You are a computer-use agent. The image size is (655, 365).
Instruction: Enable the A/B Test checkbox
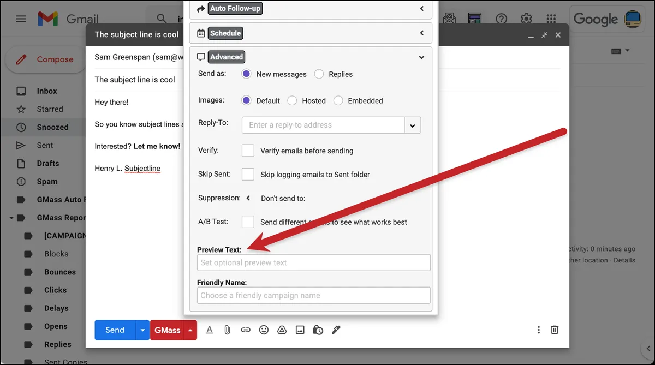click(x=248, y=222)
